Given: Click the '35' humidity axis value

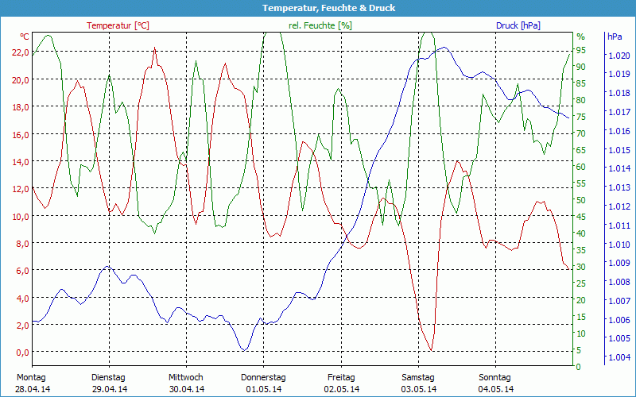Looking at the screenshot, I should pos(581,250).
